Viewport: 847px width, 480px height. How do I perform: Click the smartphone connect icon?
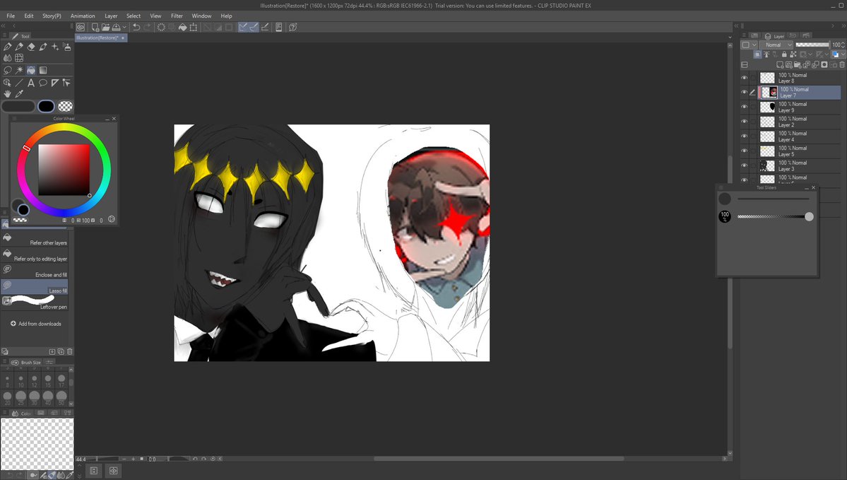coord(279,27)
